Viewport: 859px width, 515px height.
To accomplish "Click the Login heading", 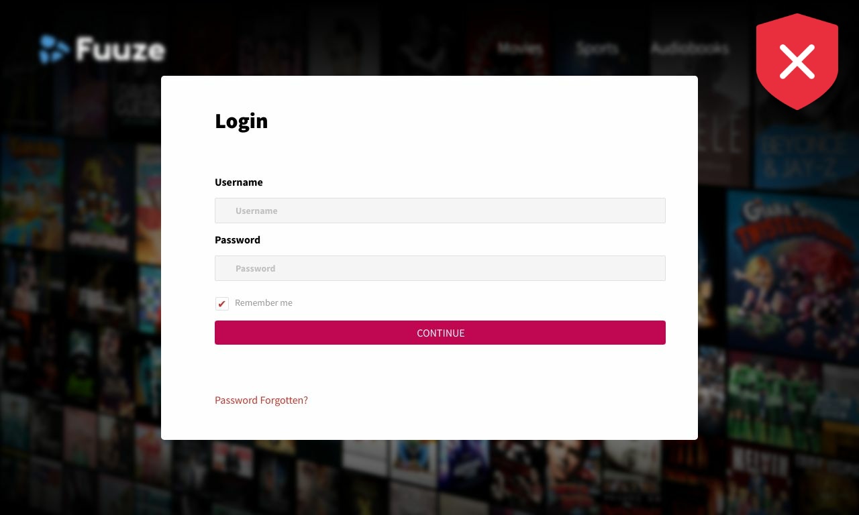I will (242, 121).
